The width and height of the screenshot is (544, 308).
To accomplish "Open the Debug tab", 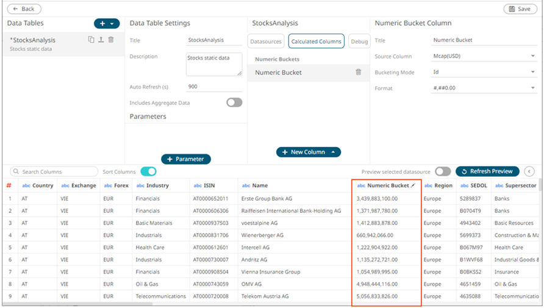I will click(x=359, y=41).
